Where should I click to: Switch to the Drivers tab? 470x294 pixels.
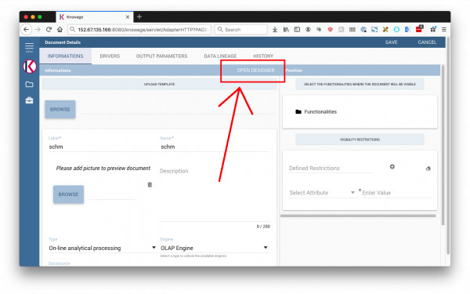pyautogui.click(x=110, y=56)
